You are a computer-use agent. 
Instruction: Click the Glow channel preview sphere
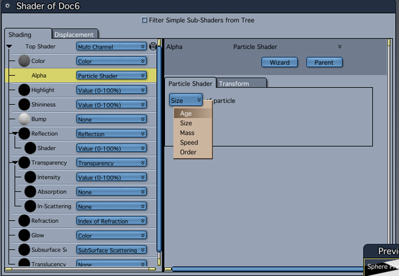24,235
